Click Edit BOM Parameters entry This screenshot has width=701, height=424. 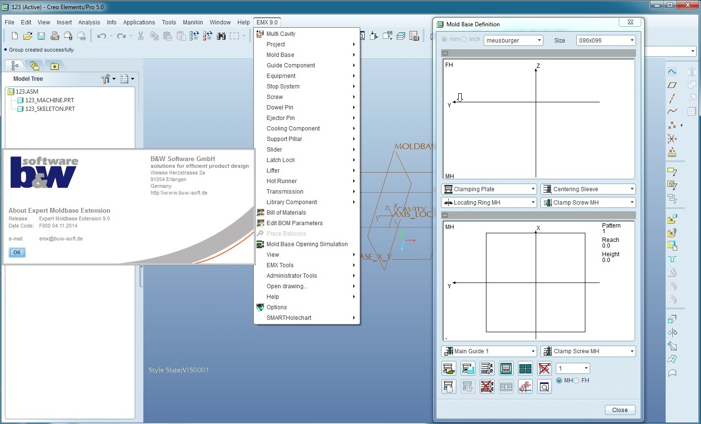click(307, 223)
